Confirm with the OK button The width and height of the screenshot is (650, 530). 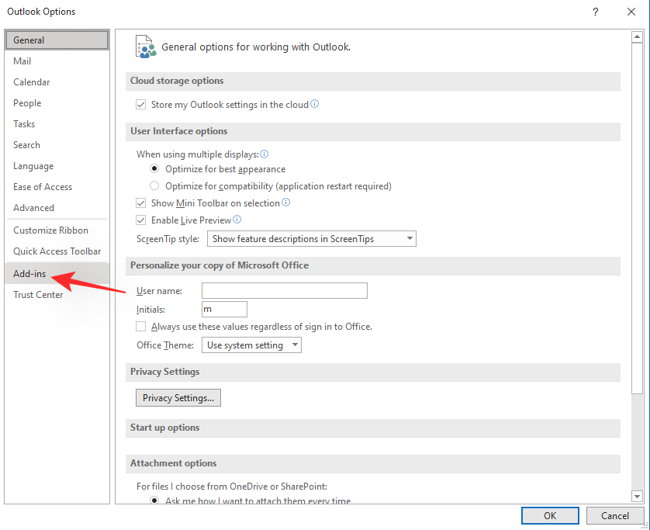pos(550,515)
